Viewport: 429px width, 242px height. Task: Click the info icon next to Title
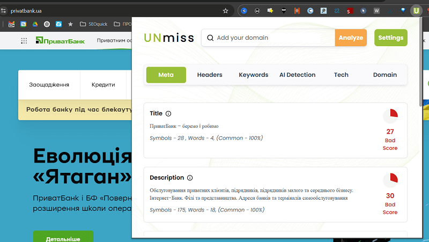(x=168, y=114)
